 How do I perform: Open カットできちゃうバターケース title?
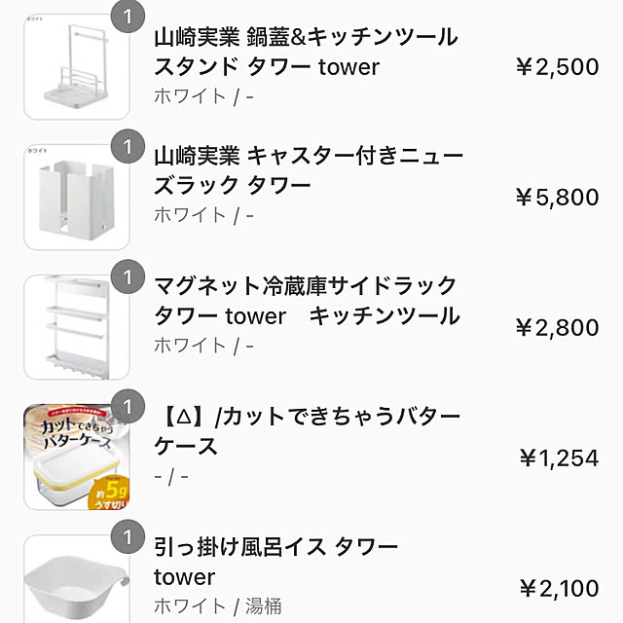(x=307, y=431)
